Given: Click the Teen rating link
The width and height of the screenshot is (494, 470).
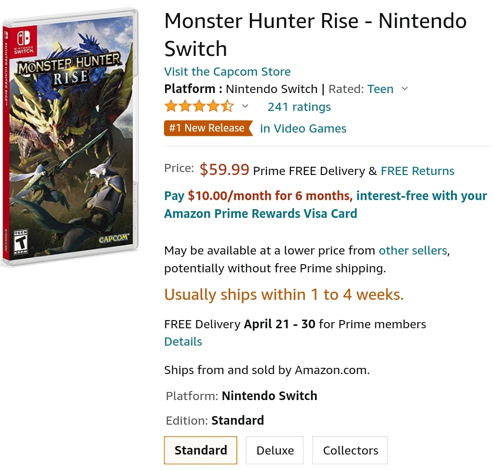Looking at the screenshot, I should click(x=380, y=89).
